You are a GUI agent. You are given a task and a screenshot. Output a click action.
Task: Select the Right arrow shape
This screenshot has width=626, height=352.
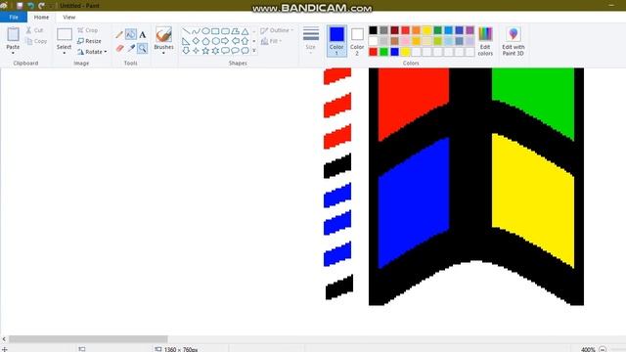coord(225,41)
